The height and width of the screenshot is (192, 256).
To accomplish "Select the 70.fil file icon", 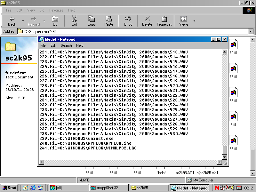I will pyautogui.click(x=233, y=44).
